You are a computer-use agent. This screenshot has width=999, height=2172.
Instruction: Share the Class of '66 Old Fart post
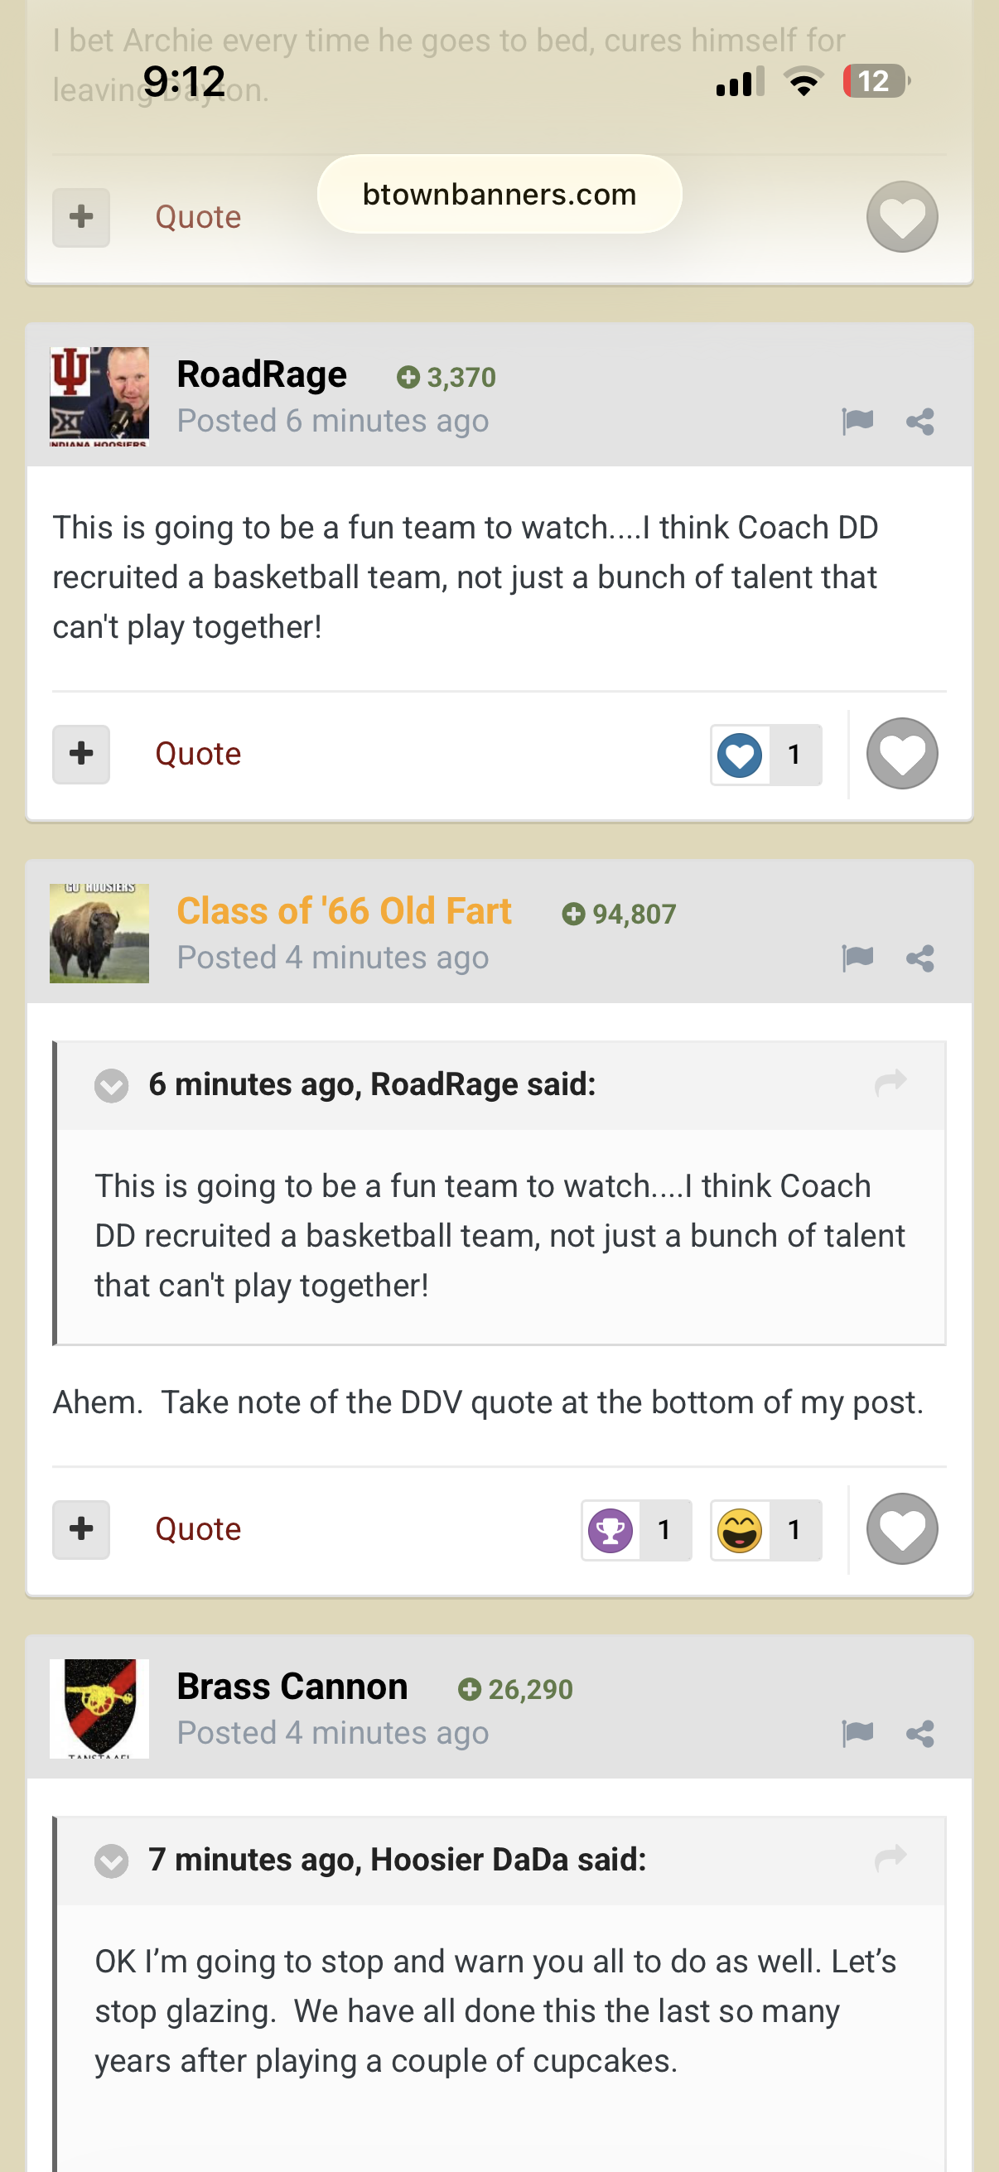point(919,958)
